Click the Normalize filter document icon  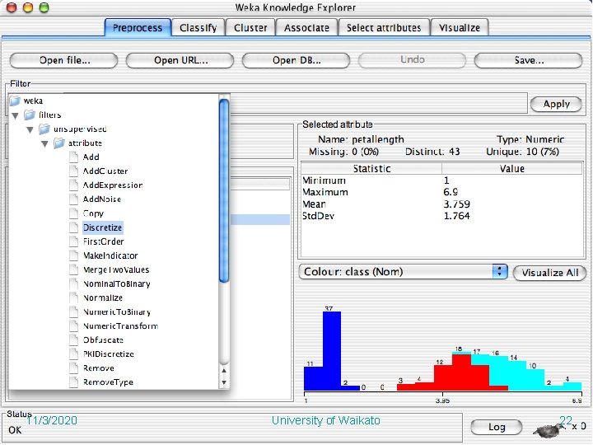tap(74, 297)
